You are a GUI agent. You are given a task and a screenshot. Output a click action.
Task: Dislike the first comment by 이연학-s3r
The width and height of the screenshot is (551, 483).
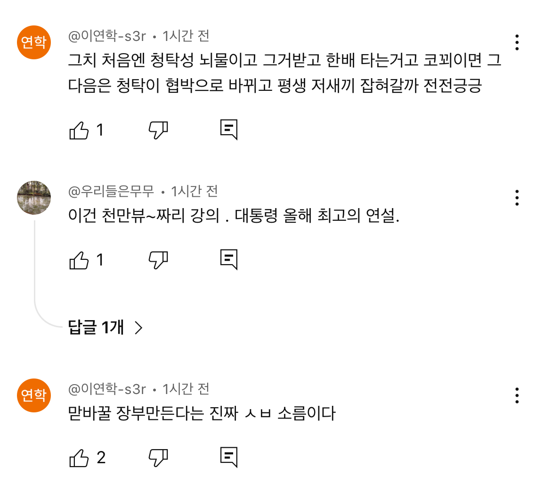click(158, 130)
